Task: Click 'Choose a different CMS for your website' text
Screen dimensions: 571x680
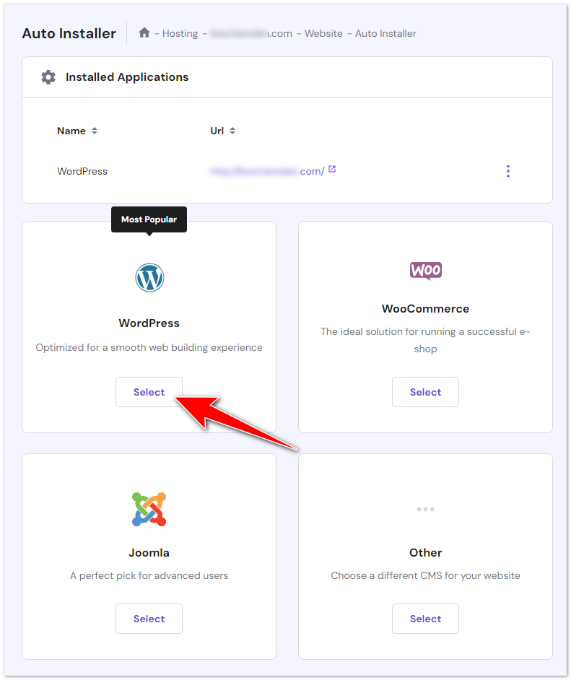Action: click(x=425, y=576)
